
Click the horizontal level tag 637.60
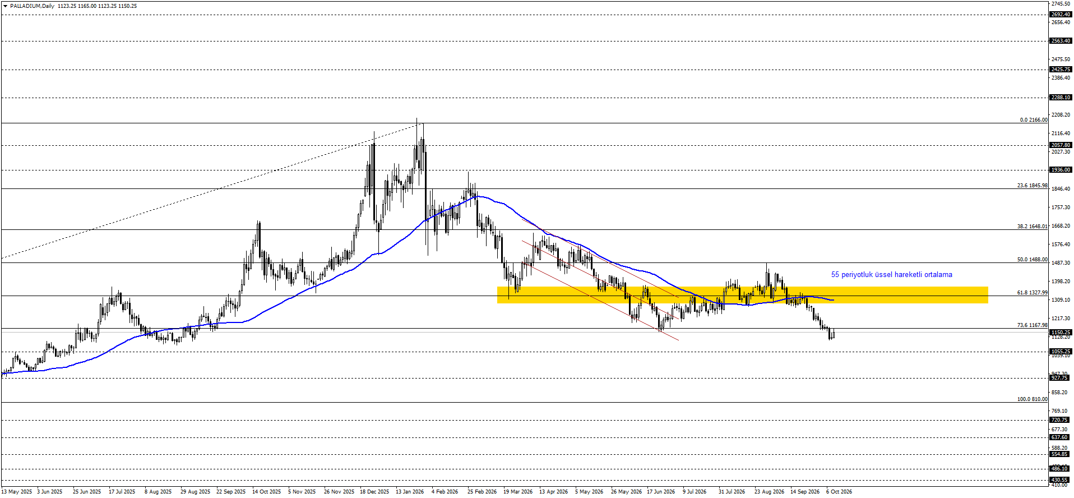coord(1061,437)
